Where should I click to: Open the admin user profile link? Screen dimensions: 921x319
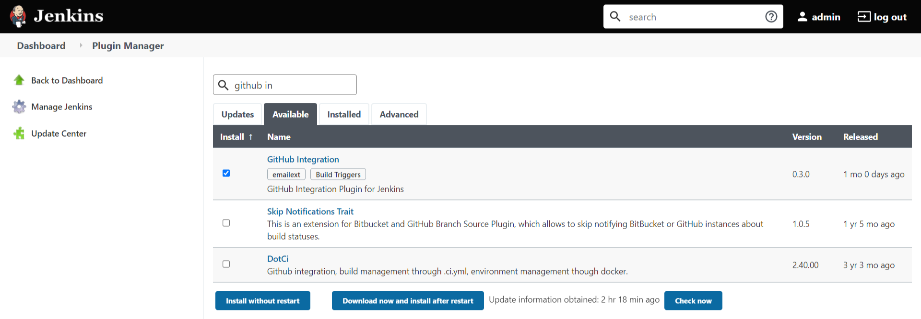pyautogui.click(x=819, y=17)
